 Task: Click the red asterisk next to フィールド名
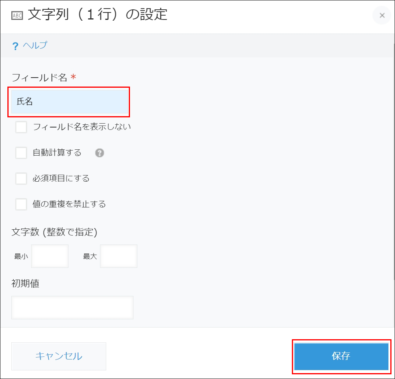[74, 77]
